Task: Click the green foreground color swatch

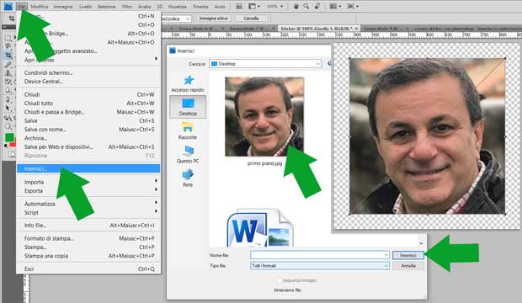Action: [9, 137]
